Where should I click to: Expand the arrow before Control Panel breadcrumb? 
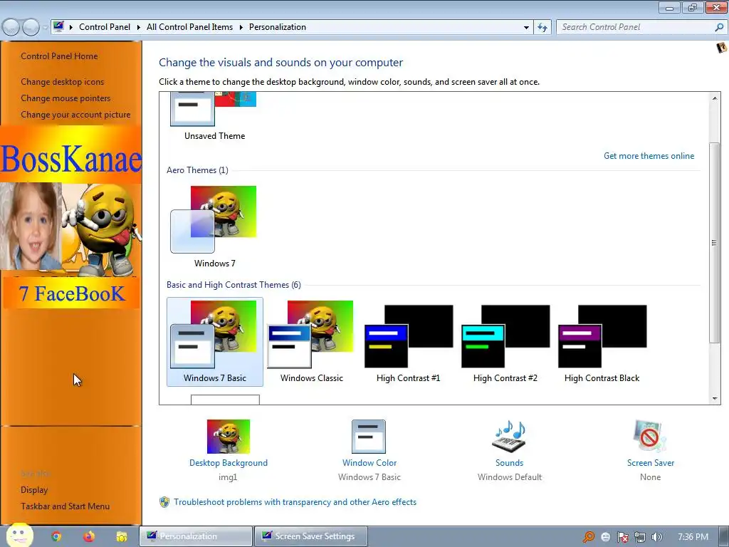tap(71, 27)
